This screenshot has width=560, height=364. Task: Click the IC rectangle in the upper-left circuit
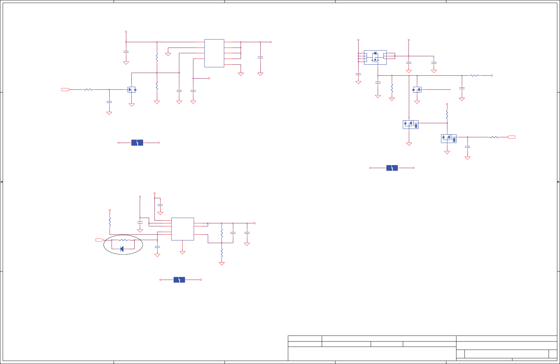click(214, 53)
